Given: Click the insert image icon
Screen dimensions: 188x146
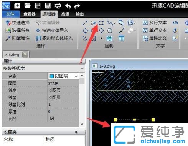Looking at the screenshot, I should point(109,38).
